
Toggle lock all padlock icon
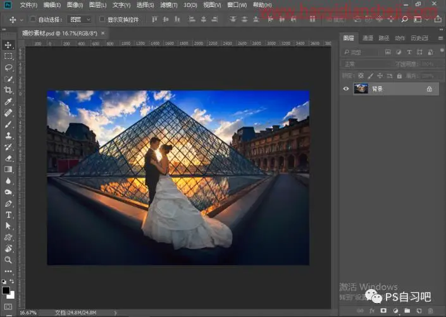tap(399, 76)
